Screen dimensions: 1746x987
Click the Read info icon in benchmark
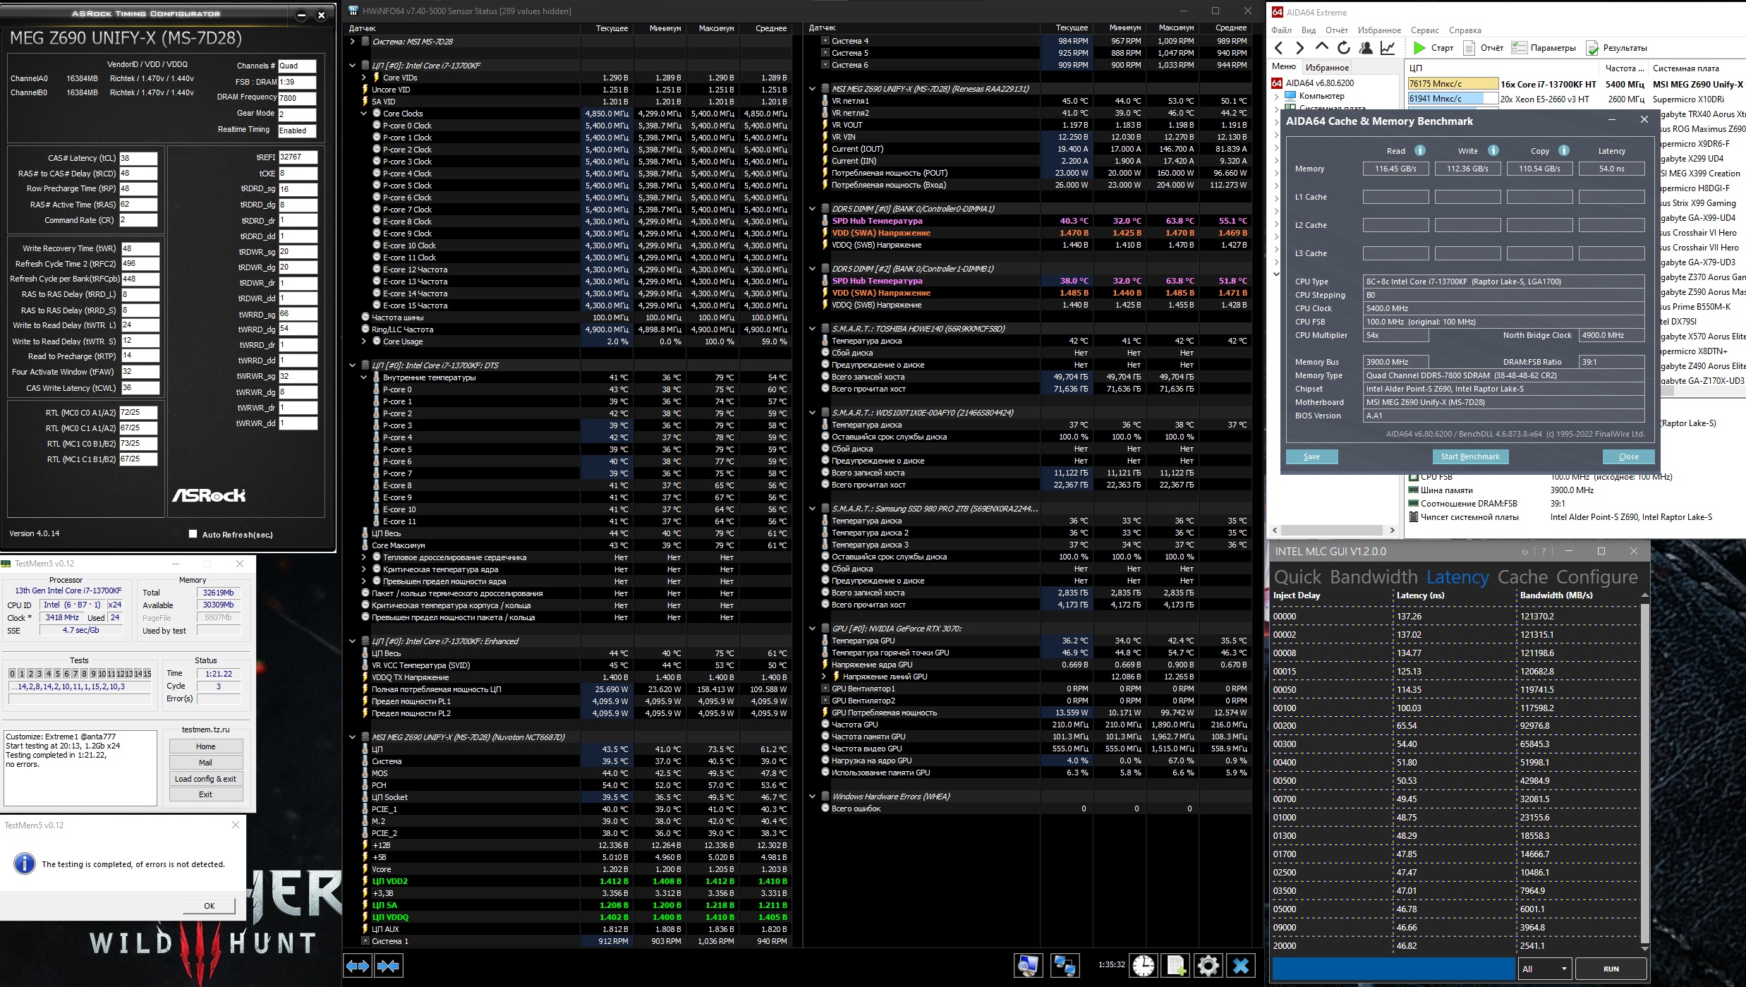pos(1420,150)
